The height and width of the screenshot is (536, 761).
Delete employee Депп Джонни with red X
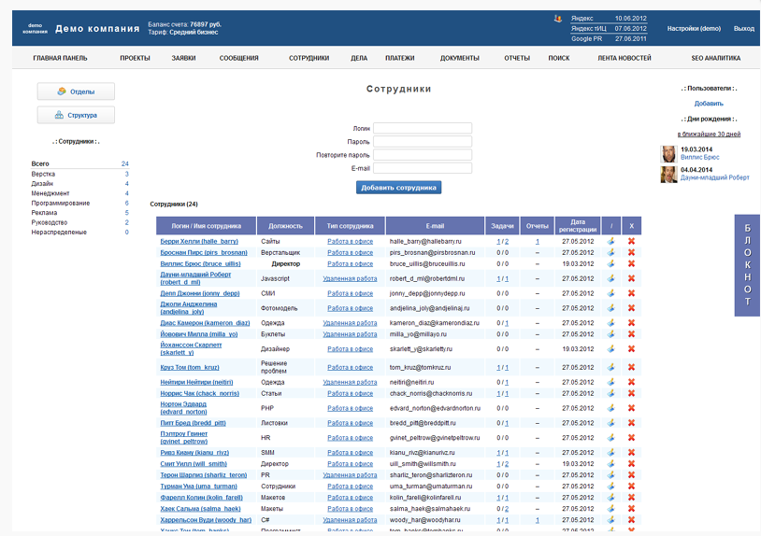pyautogui.click(x=631, y=293)
